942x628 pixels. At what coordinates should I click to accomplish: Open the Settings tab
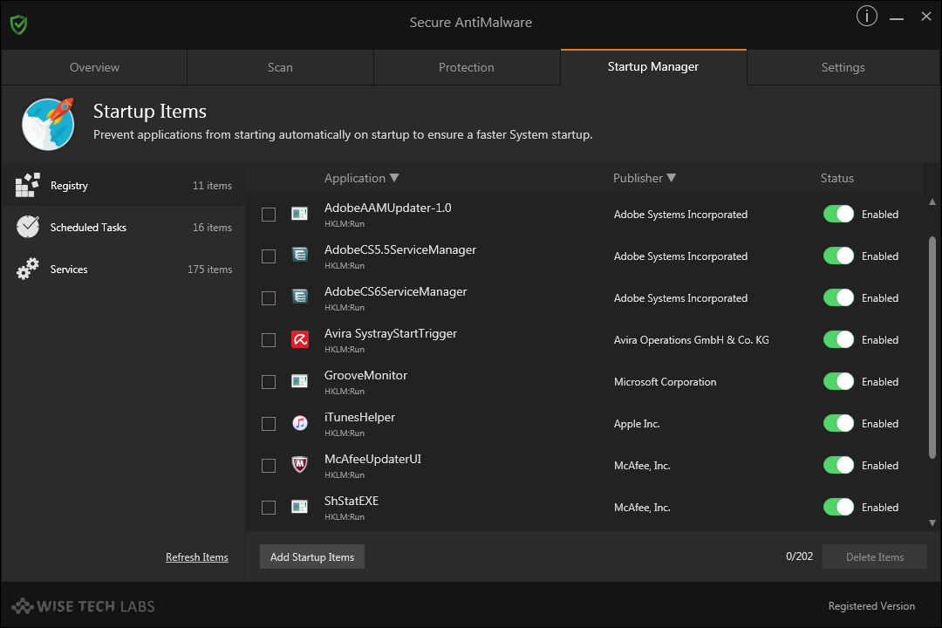pos(843,67)
